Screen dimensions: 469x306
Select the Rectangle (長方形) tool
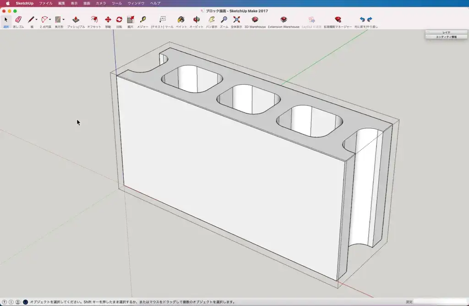click(x=58, y=20)
